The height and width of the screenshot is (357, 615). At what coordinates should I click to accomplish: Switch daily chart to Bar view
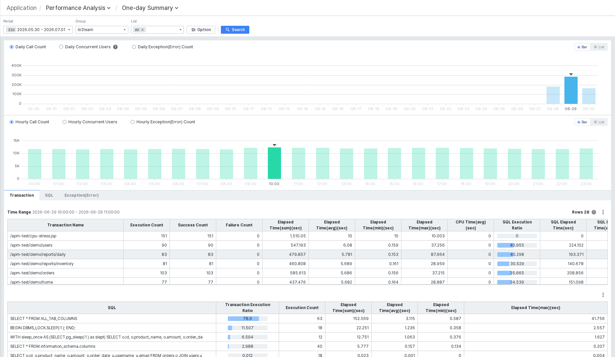point(582,47)
